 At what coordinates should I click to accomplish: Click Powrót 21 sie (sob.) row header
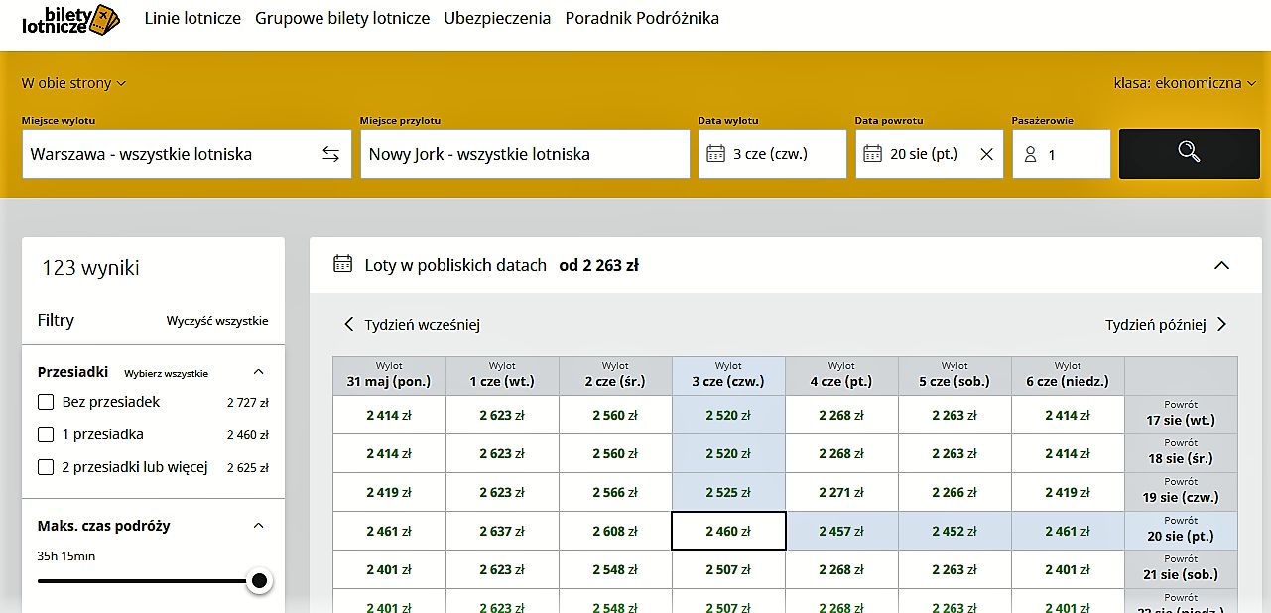tap(1181, 569)
